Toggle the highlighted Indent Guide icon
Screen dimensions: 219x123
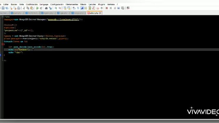click(x=82, y=8)
